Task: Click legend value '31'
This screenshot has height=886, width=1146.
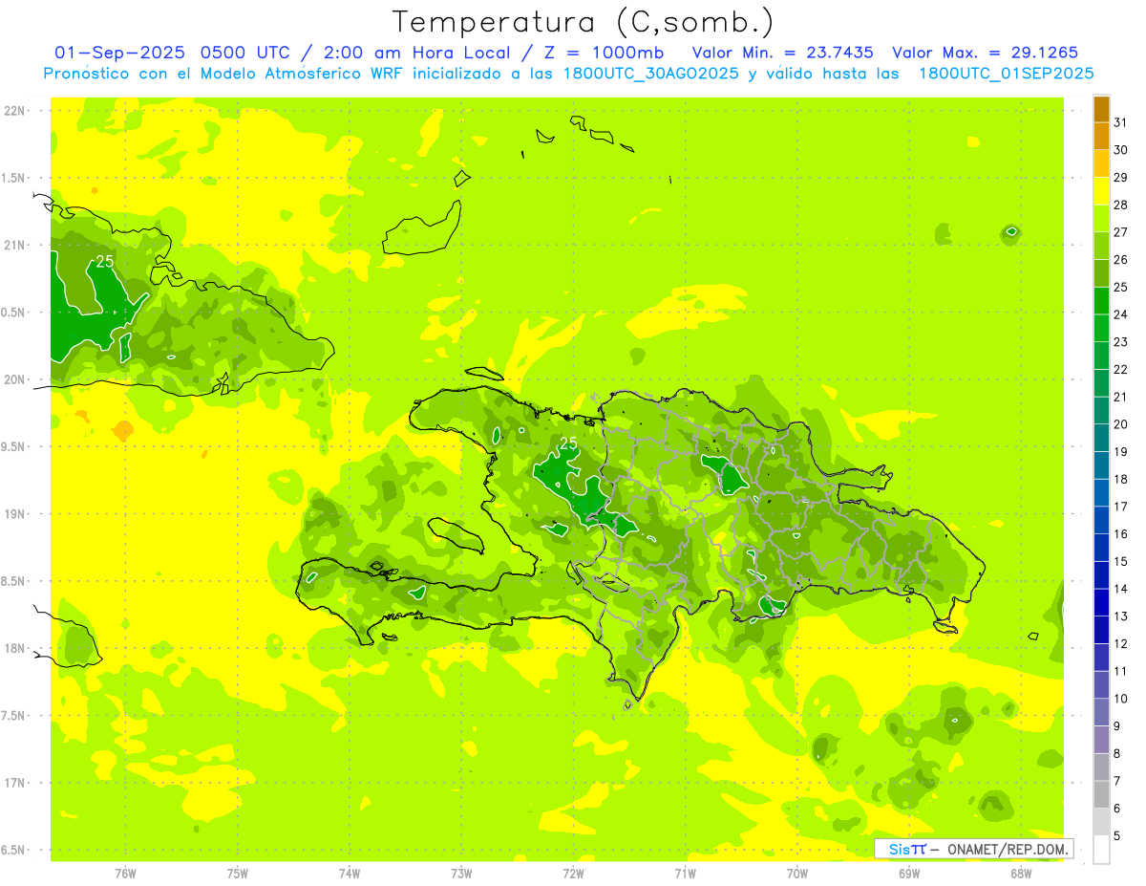Action: coord(1121,122)
